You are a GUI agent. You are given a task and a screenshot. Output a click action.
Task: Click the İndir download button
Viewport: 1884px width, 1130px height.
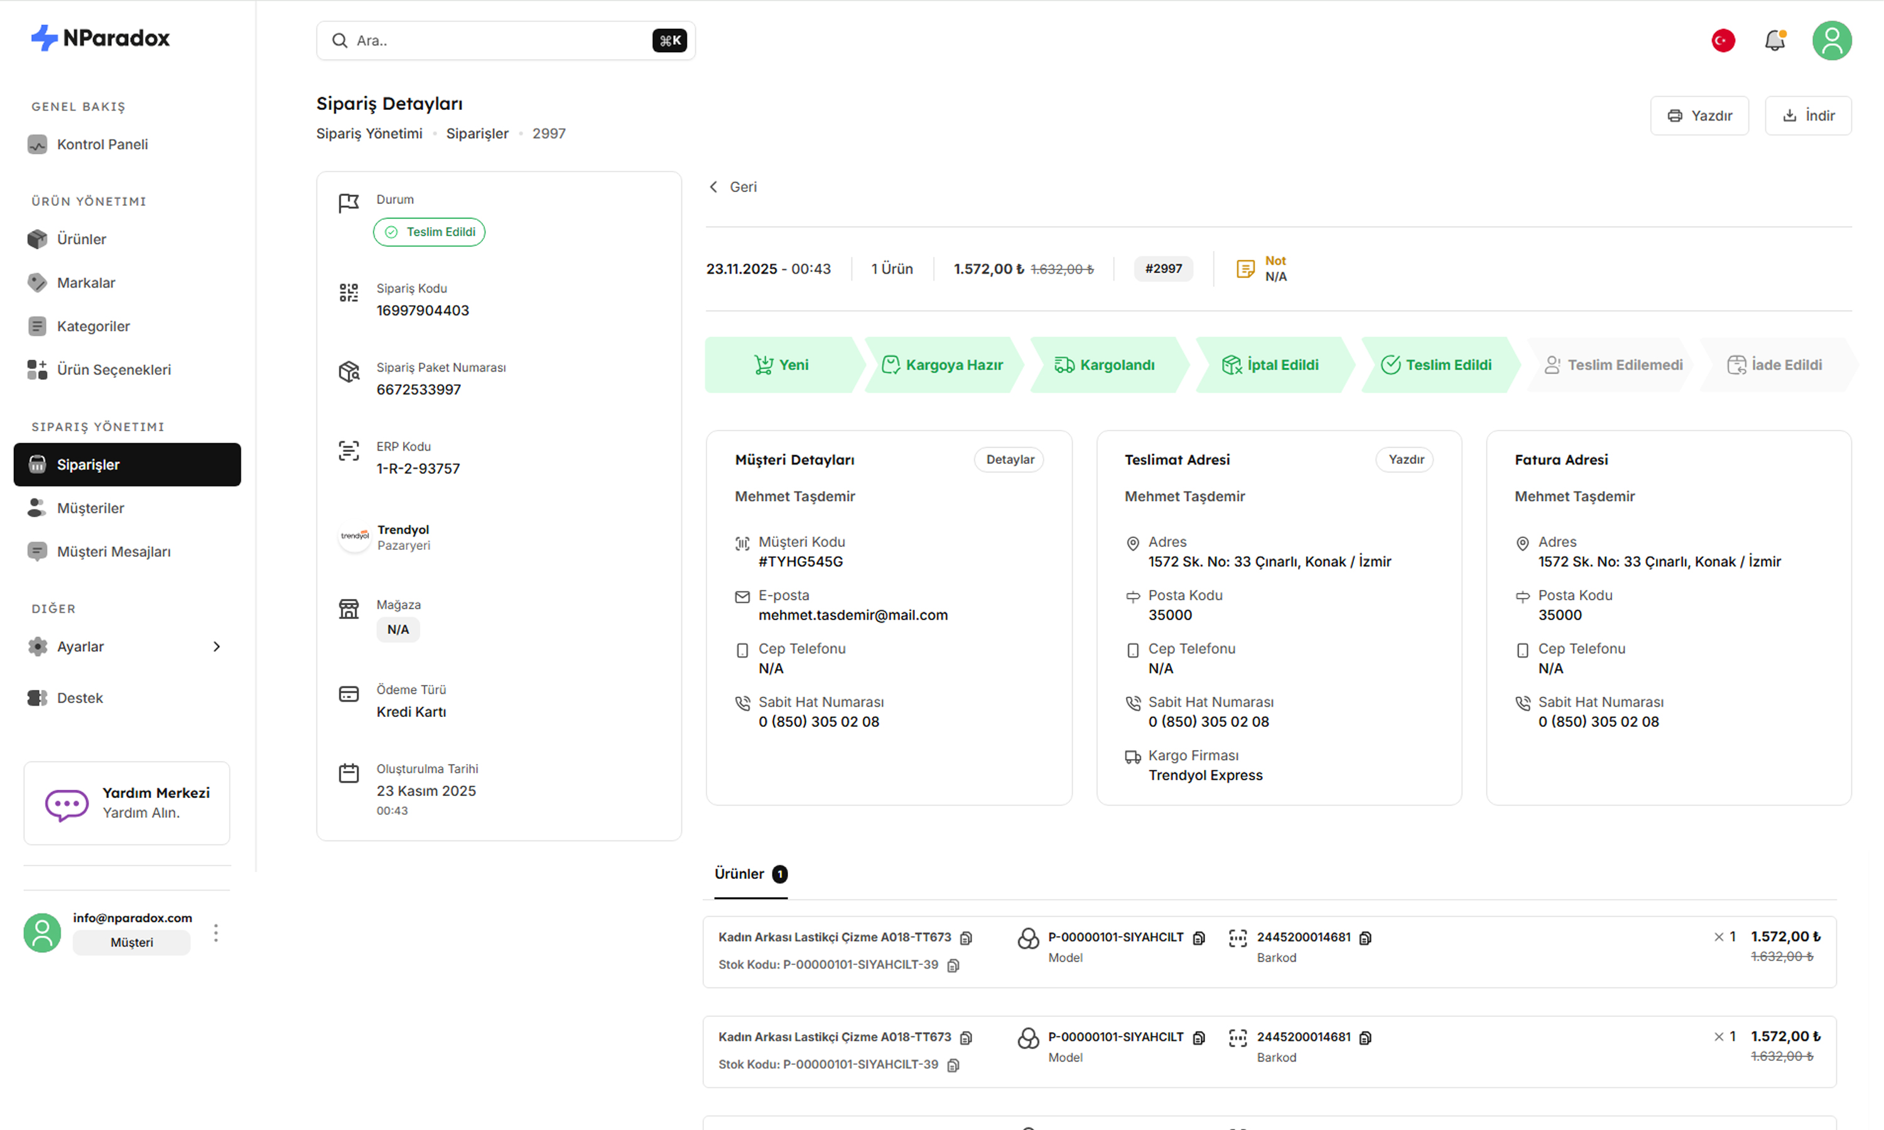[x=1808, y=116]
